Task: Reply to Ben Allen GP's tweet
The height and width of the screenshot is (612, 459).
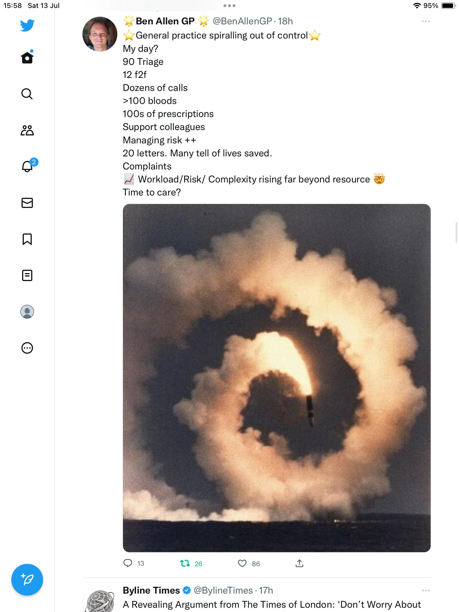Action: pyautogui.click(x=128, y=563)
